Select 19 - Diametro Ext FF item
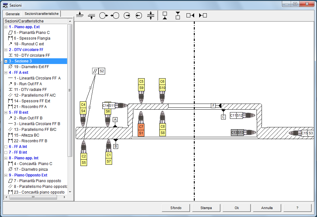The image size is (317, 217). pos(31,67)
